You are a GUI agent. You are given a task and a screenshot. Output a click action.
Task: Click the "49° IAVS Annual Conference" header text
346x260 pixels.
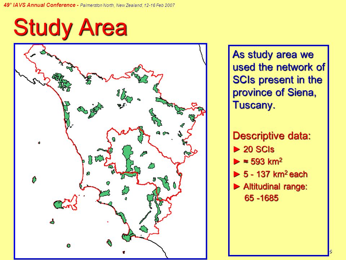(x=40, y=5)
